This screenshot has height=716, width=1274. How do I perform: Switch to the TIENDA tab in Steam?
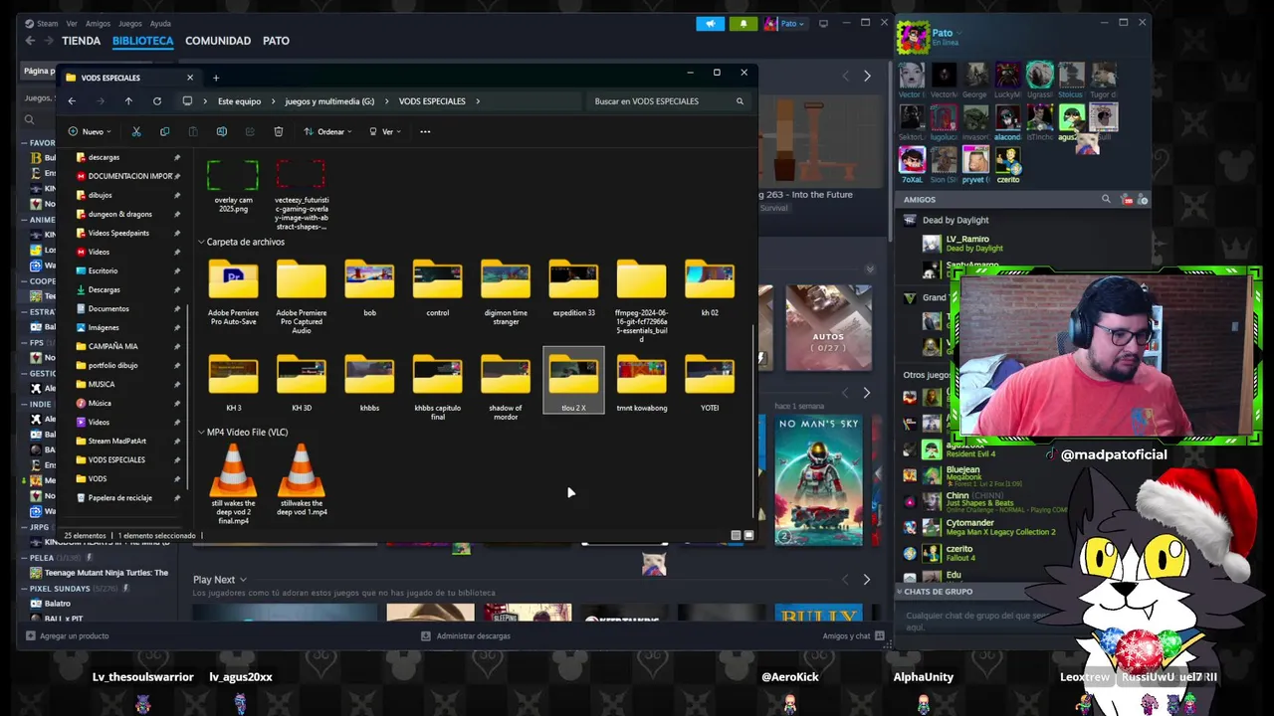click(81, 41)
